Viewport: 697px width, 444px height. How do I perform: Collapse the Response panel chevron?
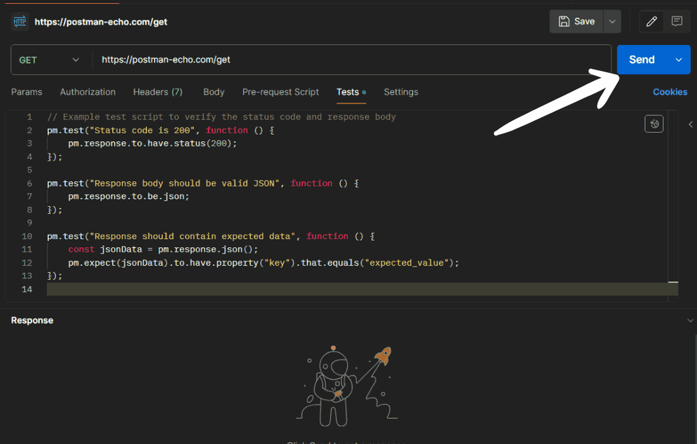[691, 320]
